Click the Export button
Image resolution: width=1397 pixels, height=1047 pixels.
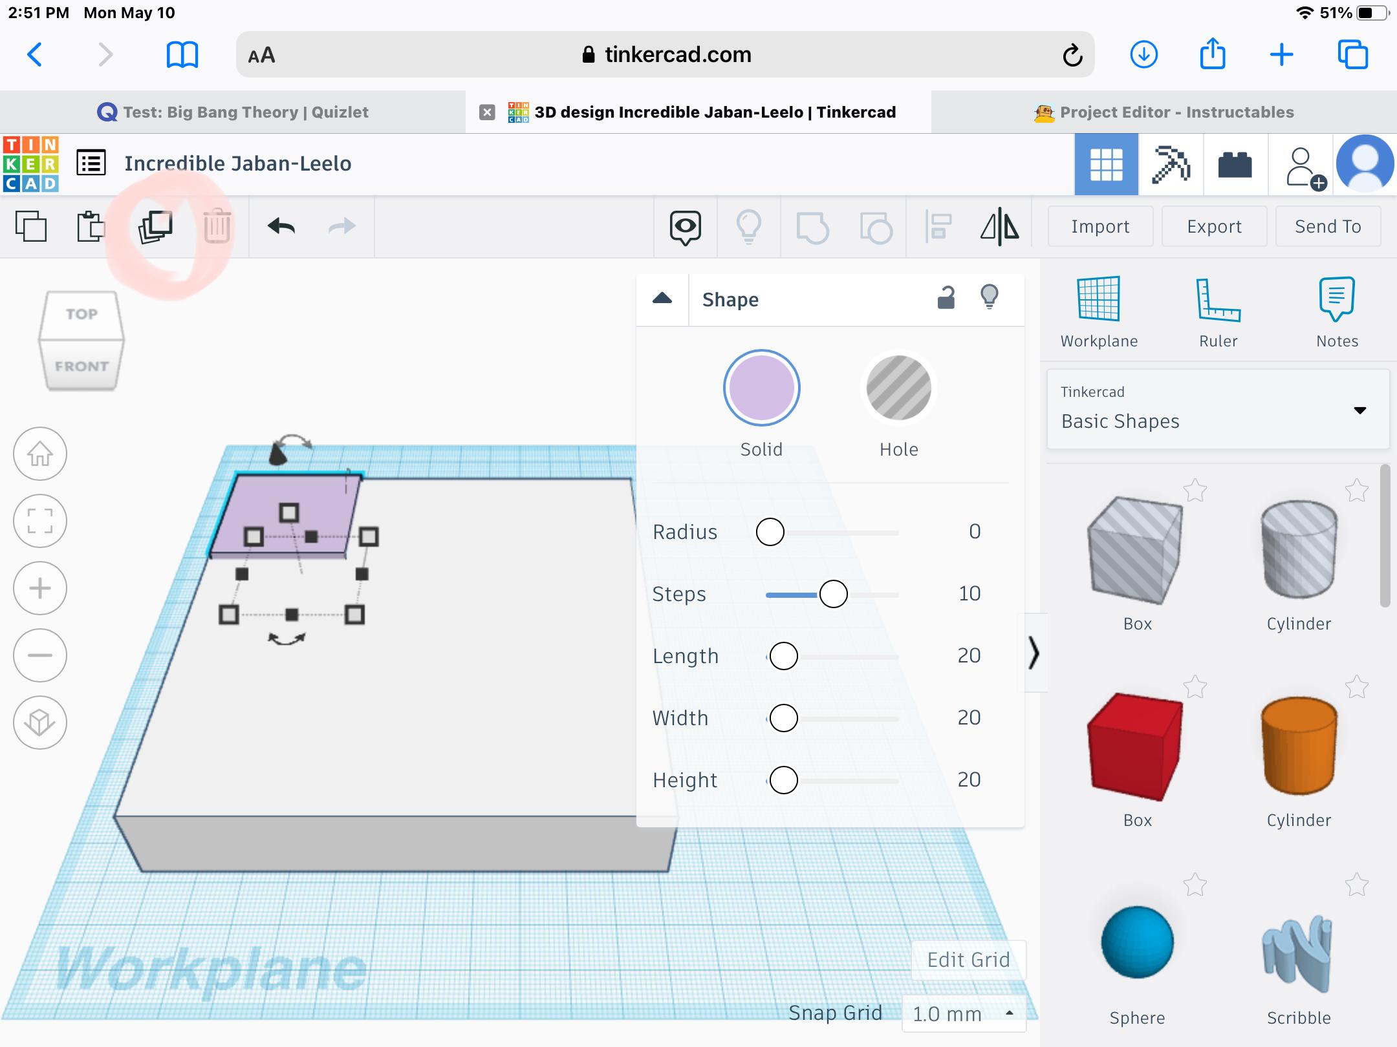coord(1214,226)
